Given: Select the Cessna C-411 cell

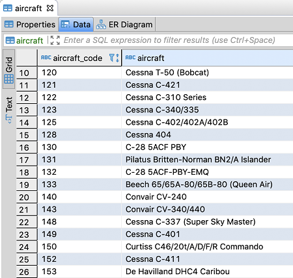Looking at the screenshot, I should tap(207, 259).
